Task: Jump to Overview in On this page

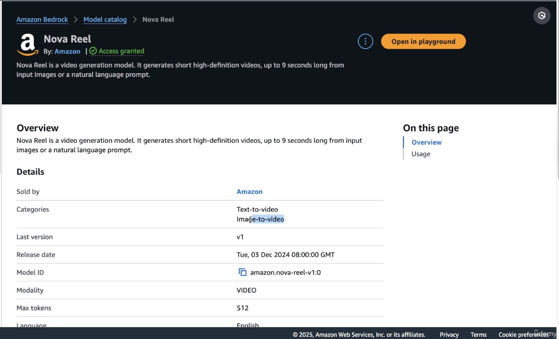Action: click(426, 142)
